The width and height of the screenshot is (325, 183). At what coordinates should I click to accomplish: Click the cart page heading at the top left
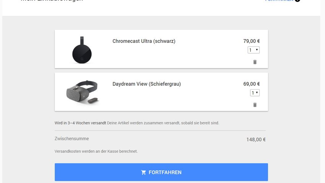[x=52, y=1]
